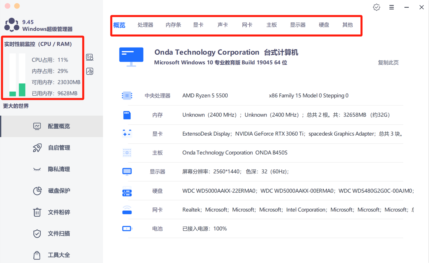Click the 网卡 network icon

[127, 210]
